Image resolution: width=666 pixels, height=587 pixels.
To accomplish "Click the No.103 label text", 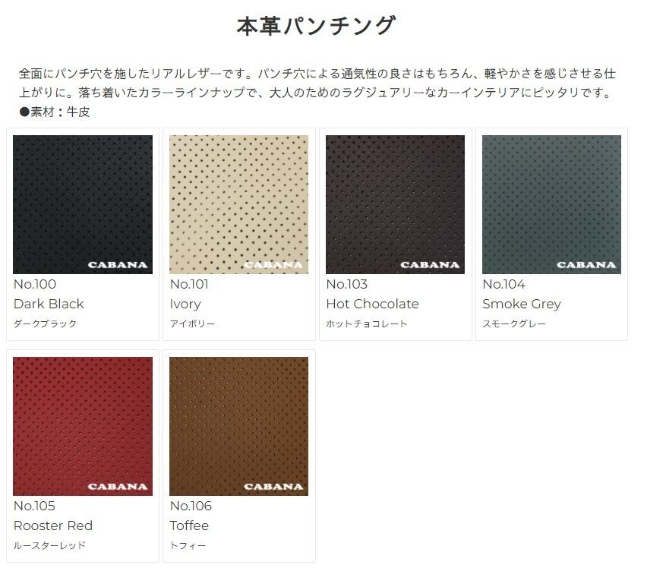I will [346, 284].
